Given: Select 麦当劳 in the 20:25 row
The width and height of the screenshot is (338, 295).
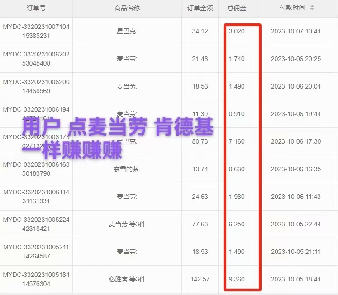Looking at the screenshot, I should pos(127,59).
